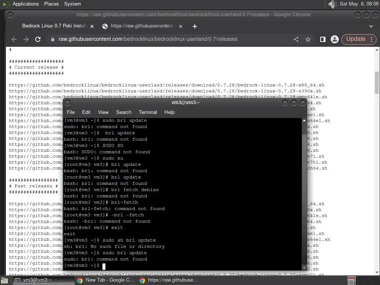Close the raw.githubusercontent tab
Image resolution: width=380 pixels, height=285 pixels.
[181, 26]
